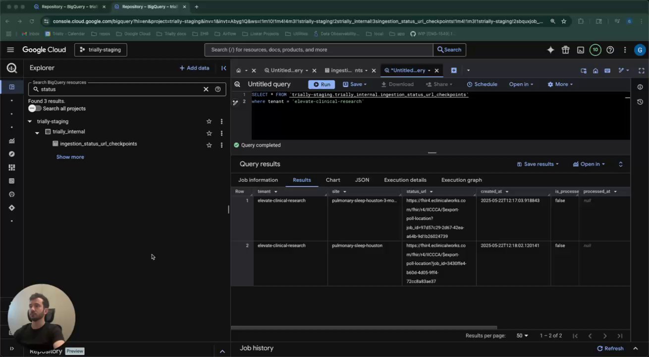Open the tenant column dropdown menu
Viewport: 649px width, 357px height.
tap(275, 192)
